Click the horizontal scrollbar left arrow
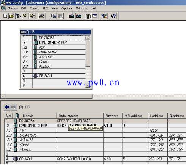 (3, 96)
